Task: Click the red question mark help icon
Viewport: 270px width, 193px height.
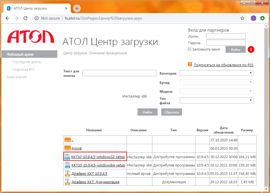Action: tap(251, 49)
